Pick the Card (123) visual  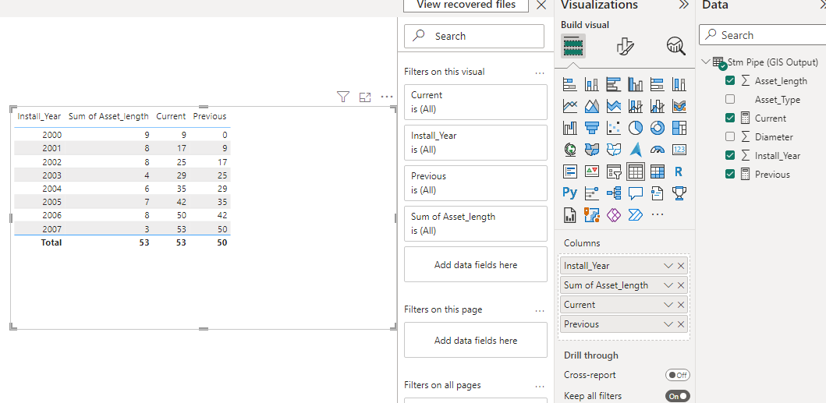click(x=679, y=150)
